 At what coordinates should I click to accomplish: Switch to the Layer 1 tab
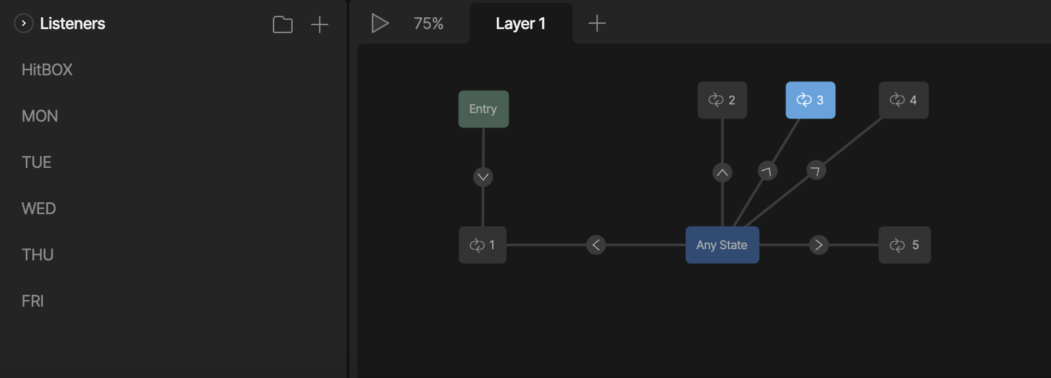coord(521,24)
